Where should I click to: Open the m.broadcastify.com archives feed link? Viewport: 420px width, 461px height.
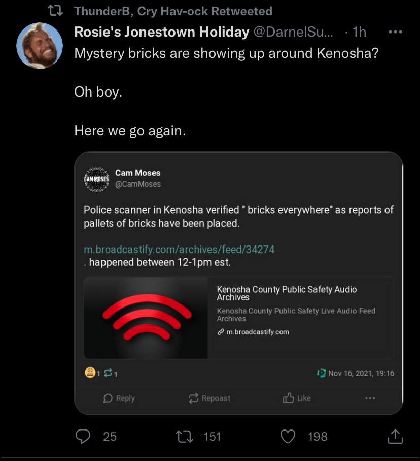[x=179, y=250]
